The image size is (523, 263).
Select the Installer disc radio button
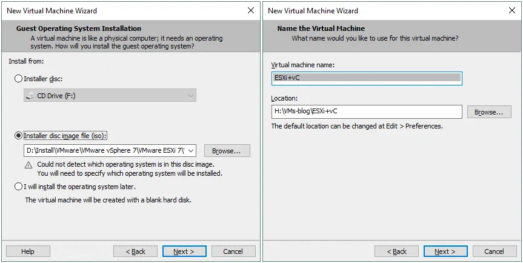(x=18, y=79)
